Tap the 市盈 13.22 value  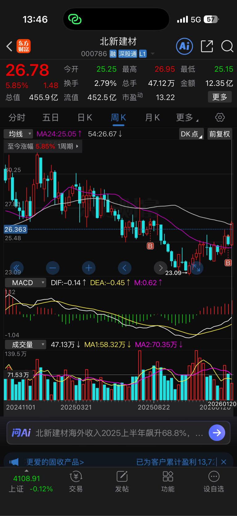click(x=149, y=97)
